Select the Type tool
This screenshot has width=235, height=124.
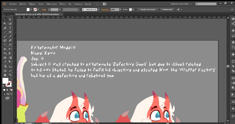click(10, 28)
